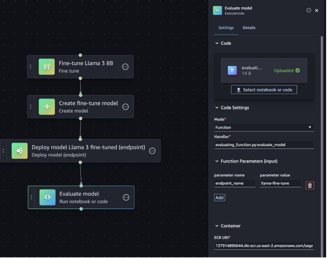Viewport: 327px width, 258px height.
Task: Click the settings panel vertical scrollbar
Action: [x=322, y=147]
